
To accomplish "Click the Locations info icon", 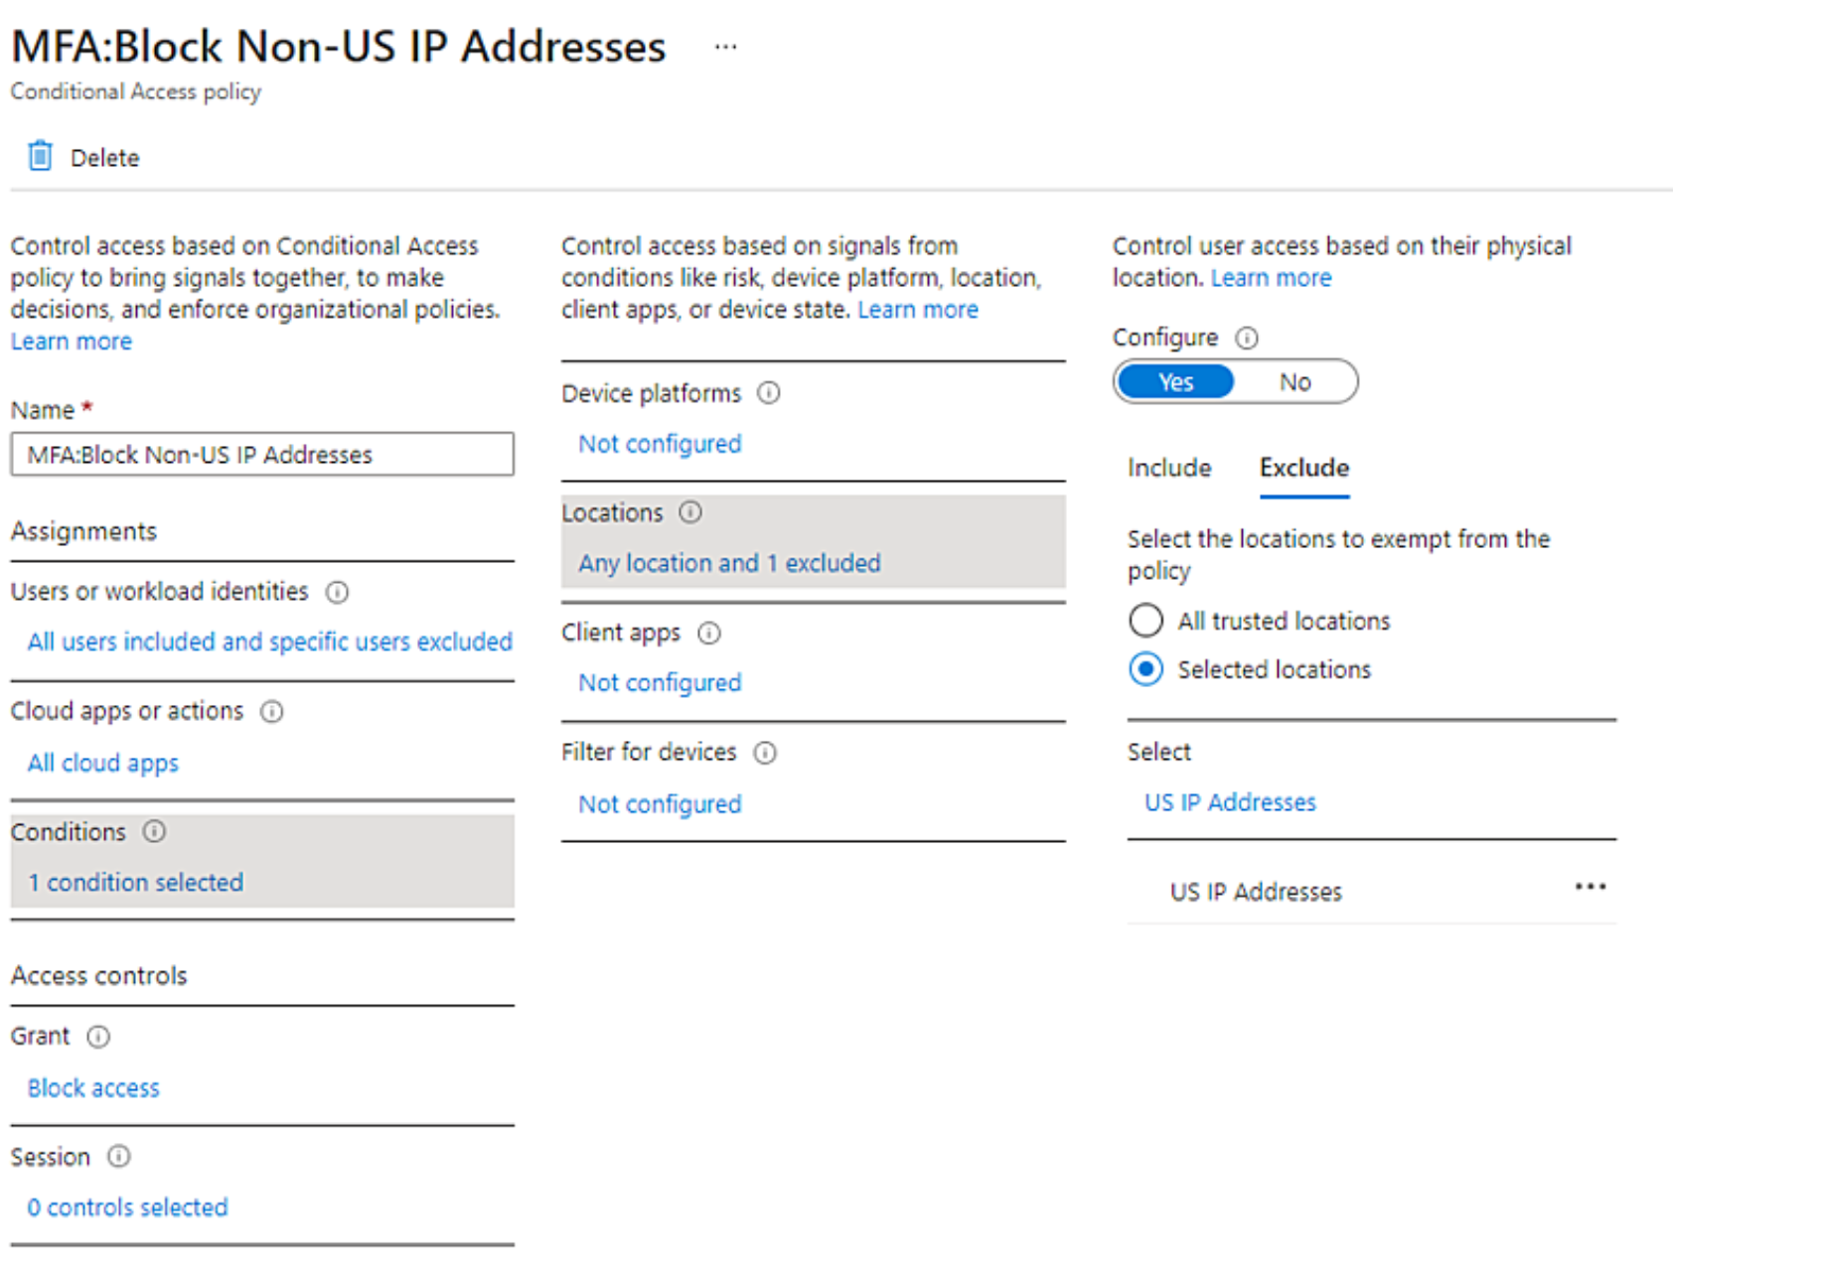I will coord(689,512).
